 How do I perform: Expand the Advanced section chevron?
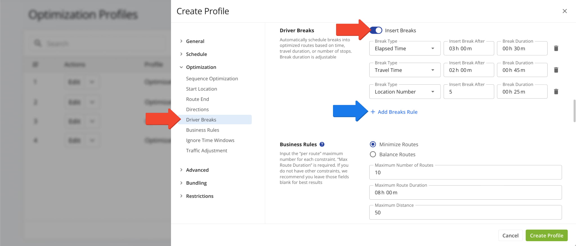(x=181, y=170)
